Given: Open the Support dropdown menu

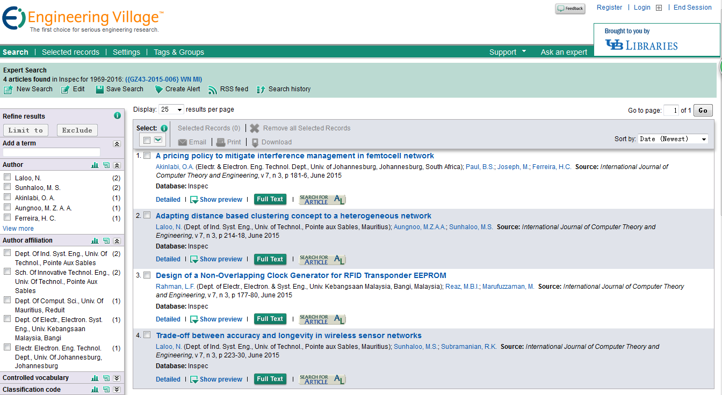Looking at the screenshot, I should (x=508, y=52).
